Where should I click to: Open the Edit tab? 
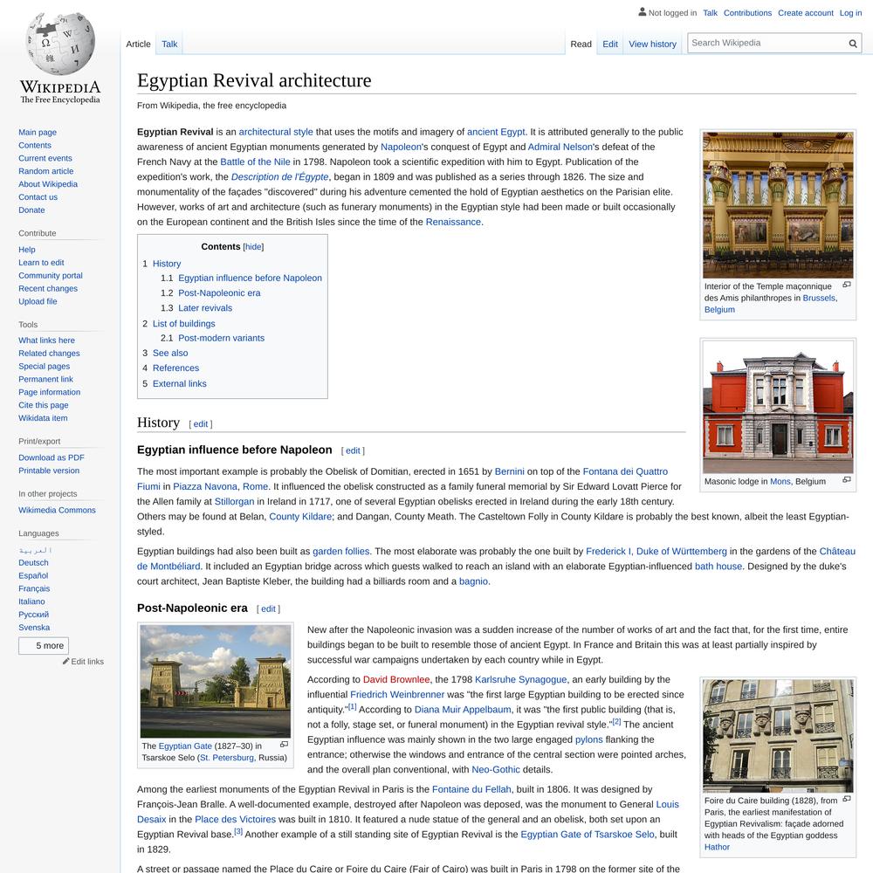pyautogui.click(x=609, y=44)
